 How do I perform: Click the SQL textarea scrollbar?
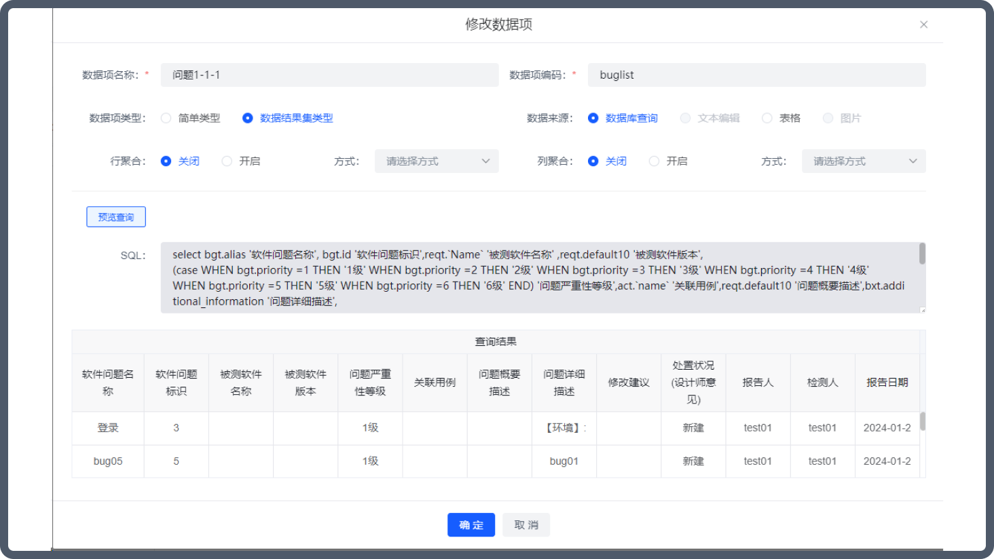click(922, 254)
